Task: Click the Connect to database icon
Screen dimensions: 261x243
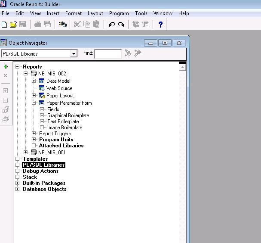Action: pyautogui.click(x=63, y=25)
